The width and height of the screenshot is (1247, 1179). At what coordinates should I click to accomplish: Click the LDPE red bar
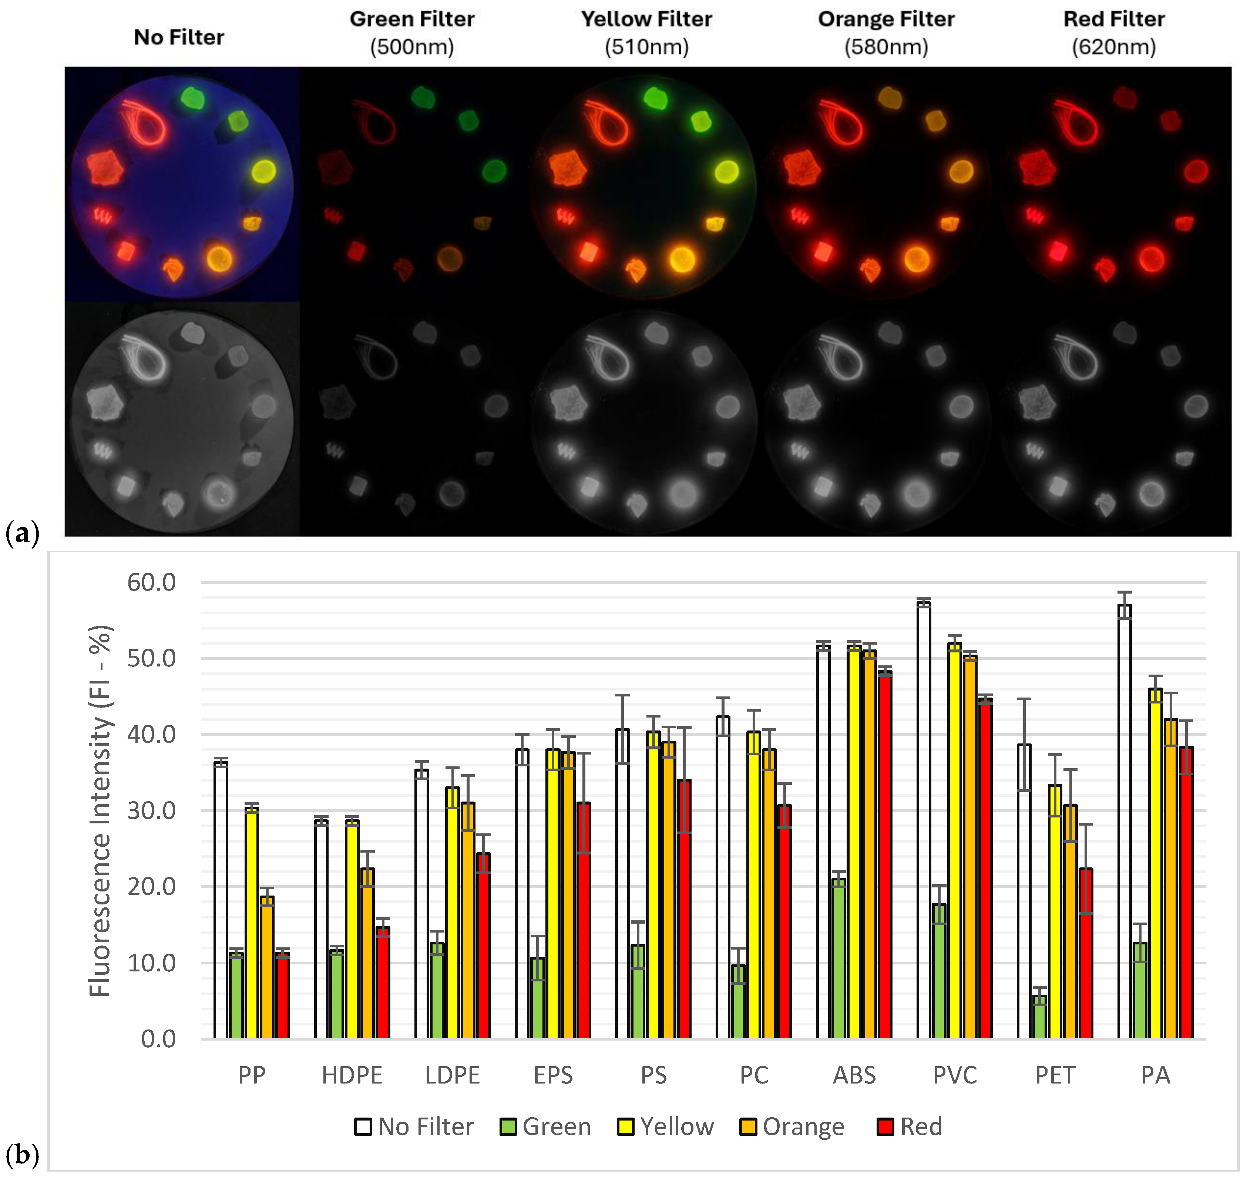click(483, 946)
